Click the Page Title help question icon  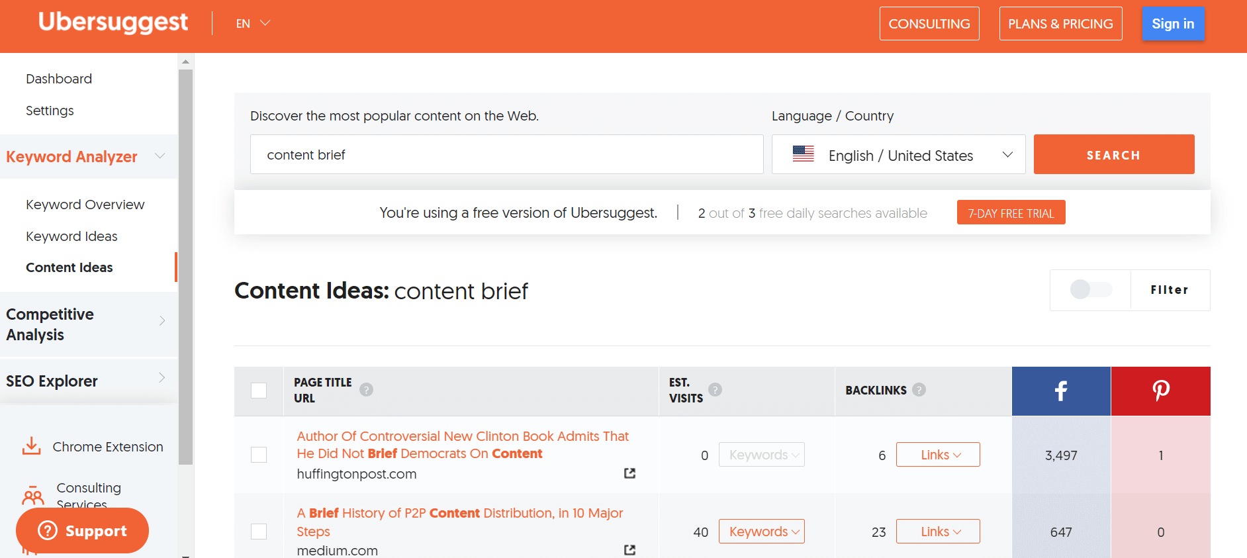[366, 390]
